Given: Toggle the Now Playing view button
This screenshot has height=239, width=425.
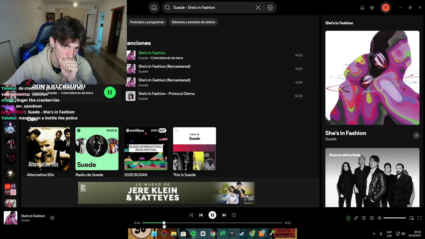Looking at the screenshot, I should click(x=348, y=218).
